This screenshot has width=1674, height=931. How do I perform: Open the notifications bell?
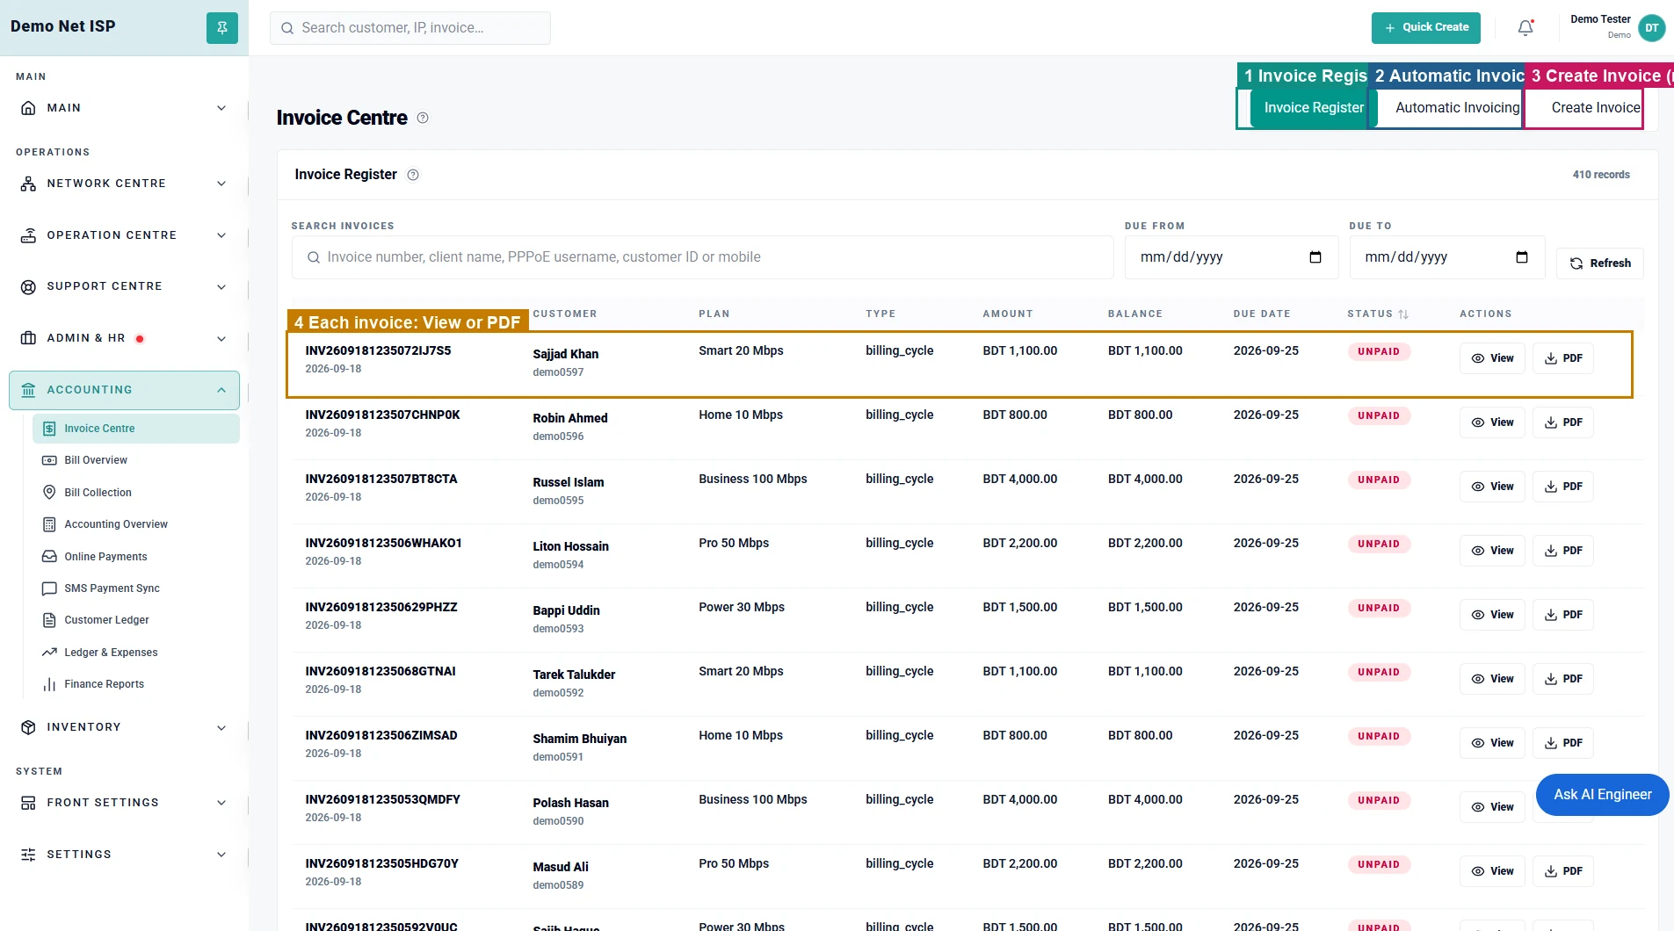point(1525,28)
